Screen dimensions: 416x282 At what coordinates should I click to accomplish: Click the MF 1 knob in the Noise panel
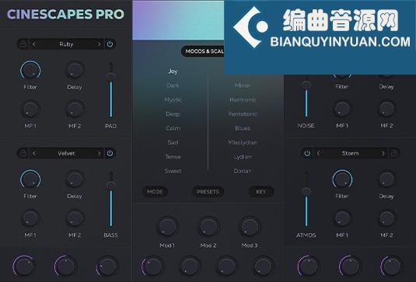pyautogui.click(x=342, y=109)
